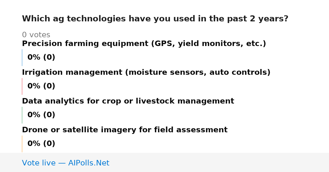Click the orange bar under Drone imagery
This screenshot has height=172, width=329.
(x=22, y=144)
